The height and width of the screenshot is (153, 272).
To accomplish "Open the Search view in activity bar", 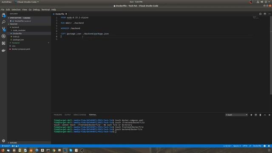I will [3, 22].
